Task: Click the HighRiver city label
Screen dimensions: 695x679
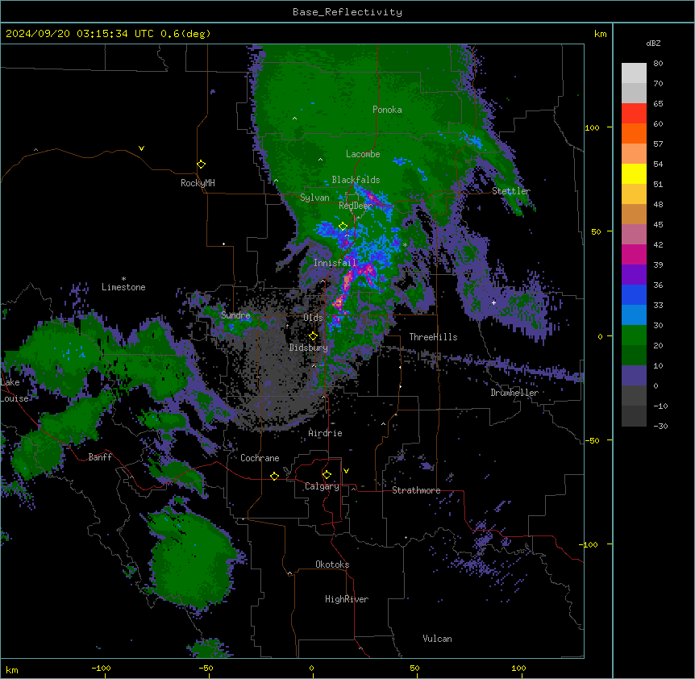Action: pyautogui.click(x=347, y=599)
